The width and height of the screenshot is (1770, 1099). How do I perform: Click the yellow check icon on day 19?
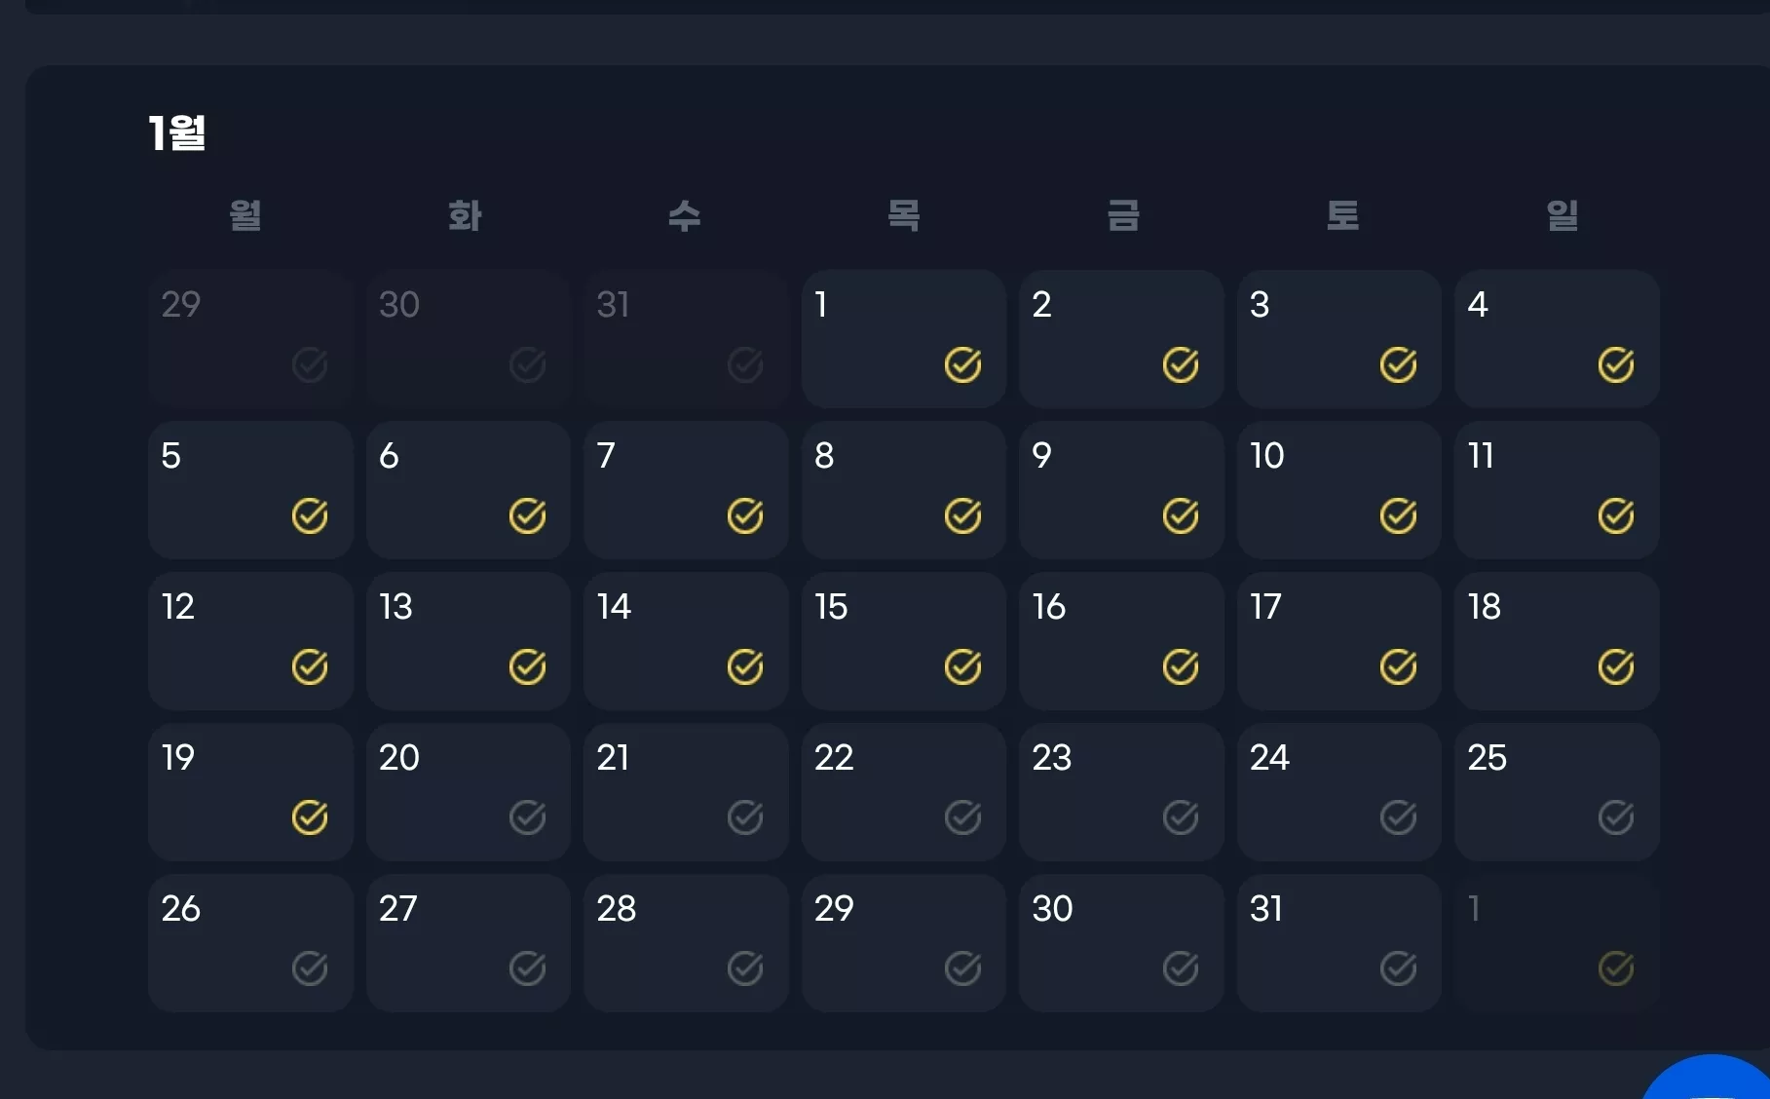[x=310, y=818]
